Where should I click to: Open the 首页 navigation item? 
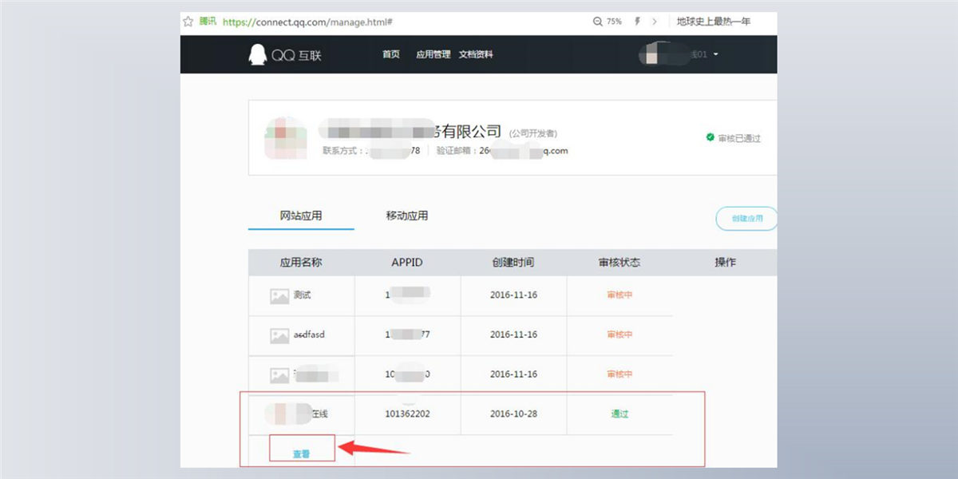[x=391, y=54]
